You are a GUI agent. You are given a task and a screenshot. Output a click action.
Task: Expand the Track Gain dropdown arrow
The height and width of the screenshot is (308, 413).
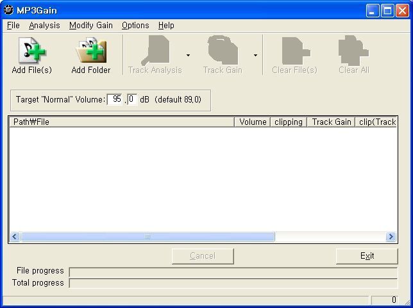coord(255,55)
